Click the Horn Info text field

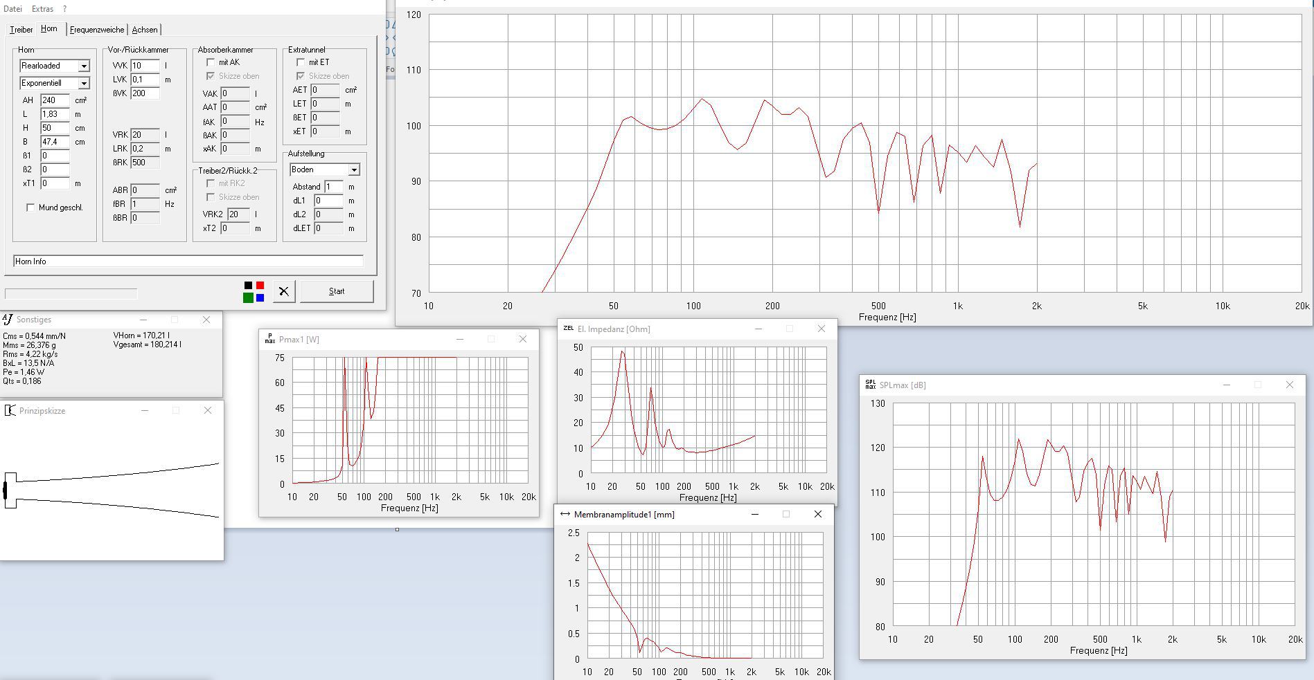(188, 261)
